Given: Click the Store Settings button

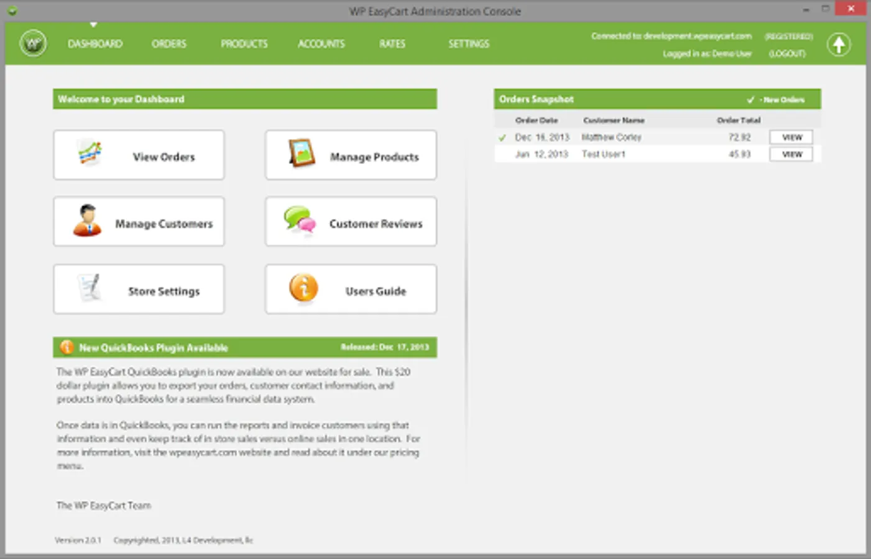Looking at the screenshot, I should tap(139, 289).
